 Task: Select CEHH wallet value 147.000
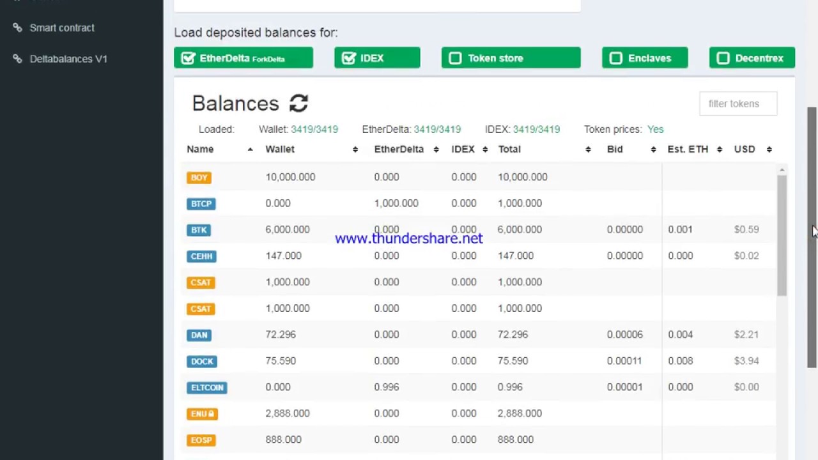click(x=283, y=256)
